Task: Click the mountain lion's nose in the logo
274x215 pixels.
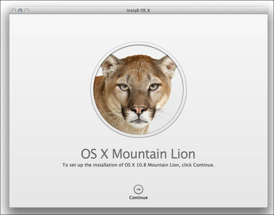Action: [139, 110]
